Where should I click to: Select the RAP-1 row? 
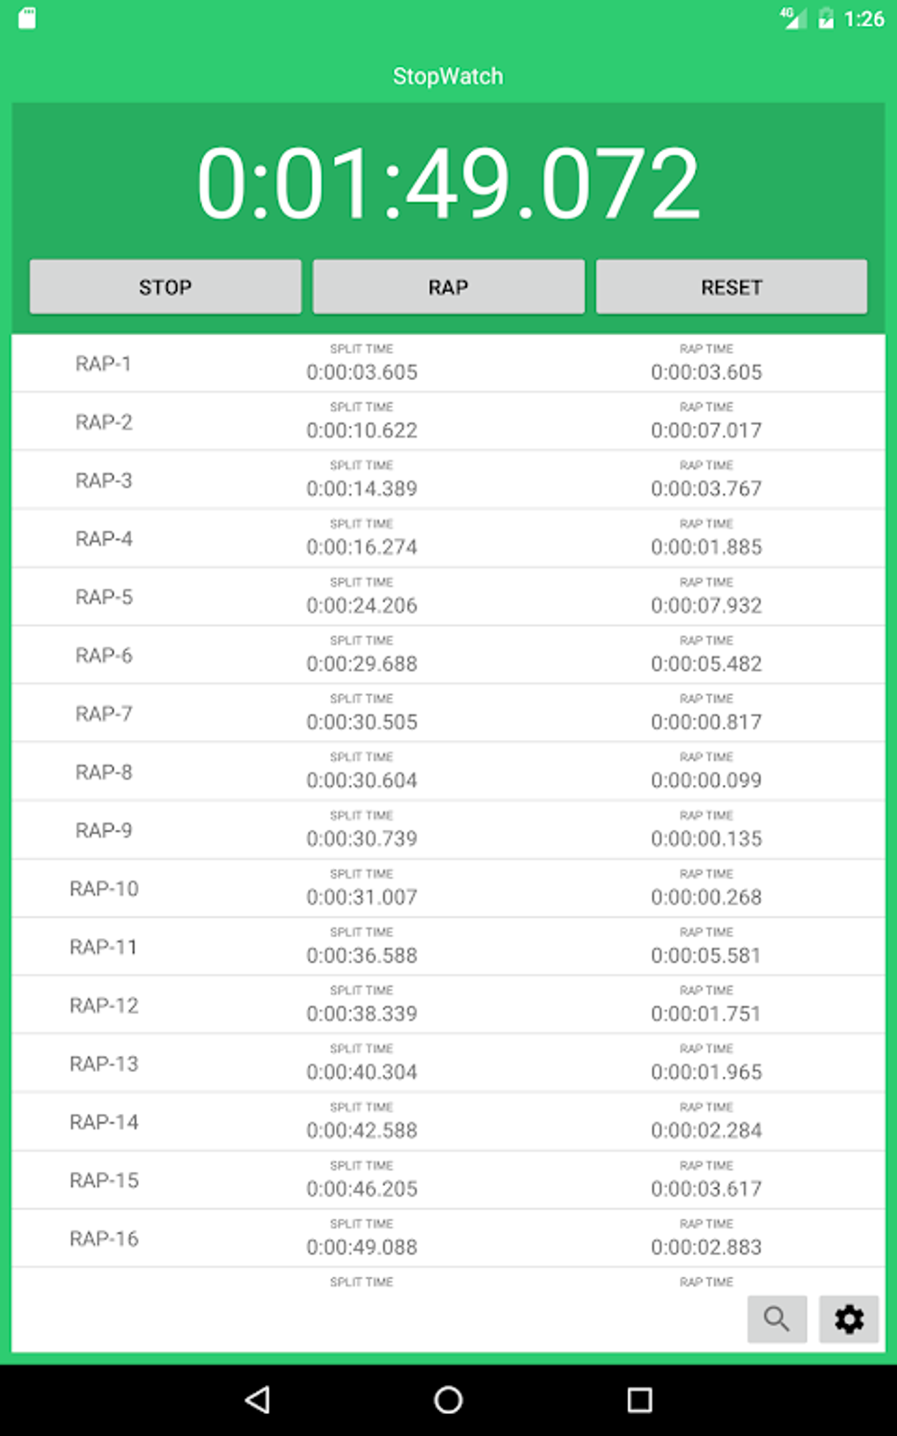(x=448, y=363)
